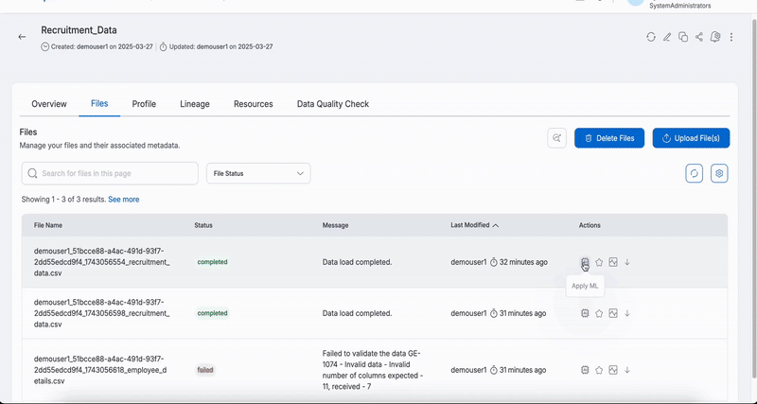Switch to the Overview tab
This screenshot has width=757, height=404.
49,104
